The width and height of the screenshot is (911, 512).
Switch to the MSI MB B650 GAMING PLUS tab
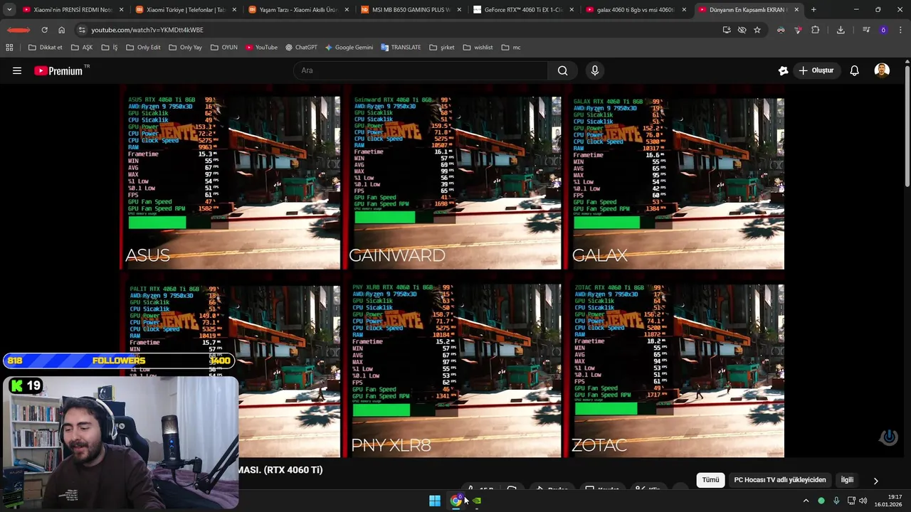[x=411, y=10]
